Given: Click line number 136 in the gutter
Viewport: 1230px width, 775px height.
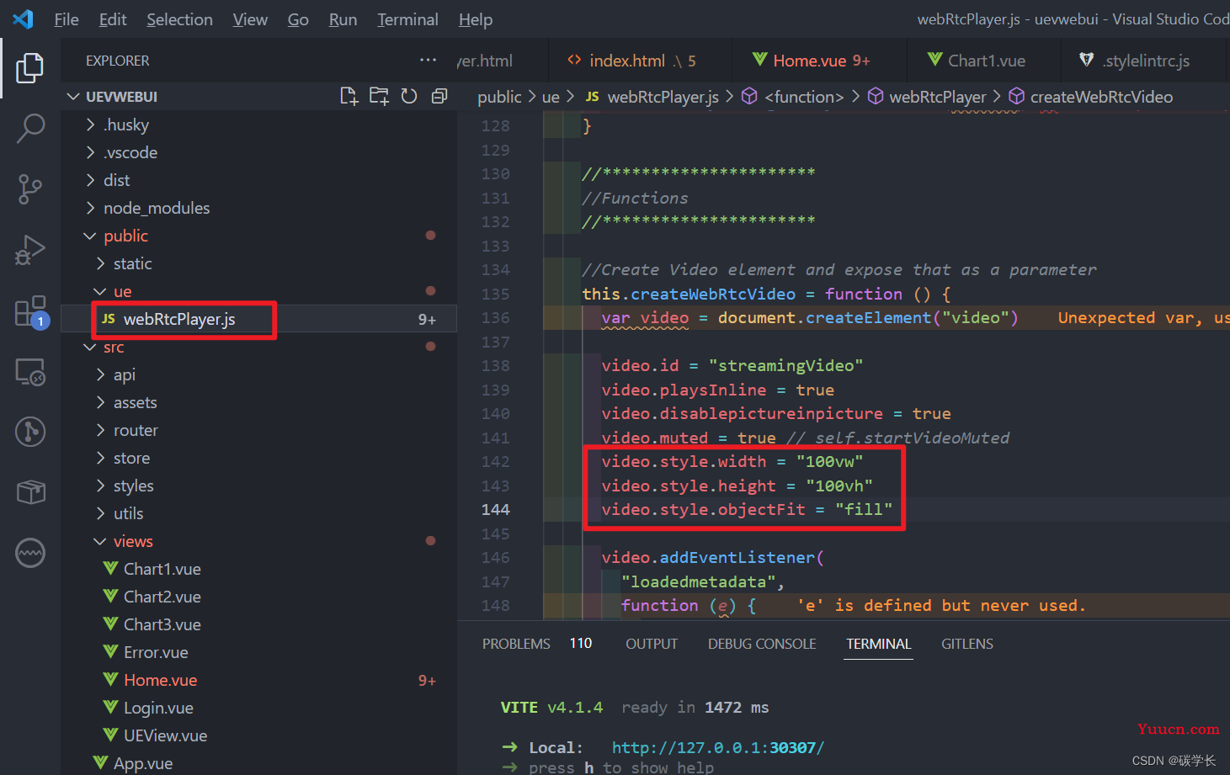Looking at the screenshot, I should point(495,318).
